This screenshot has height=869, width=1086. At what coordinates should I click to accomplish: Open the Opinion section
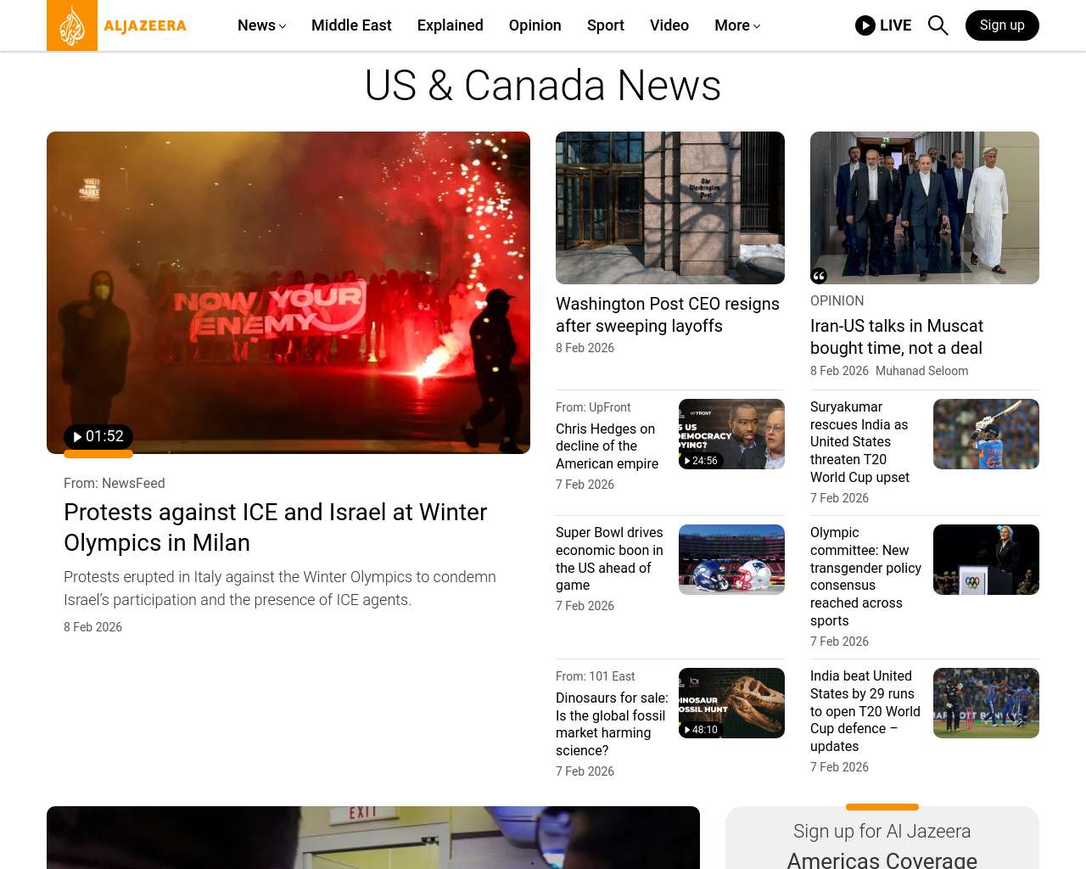coord(535,25)
